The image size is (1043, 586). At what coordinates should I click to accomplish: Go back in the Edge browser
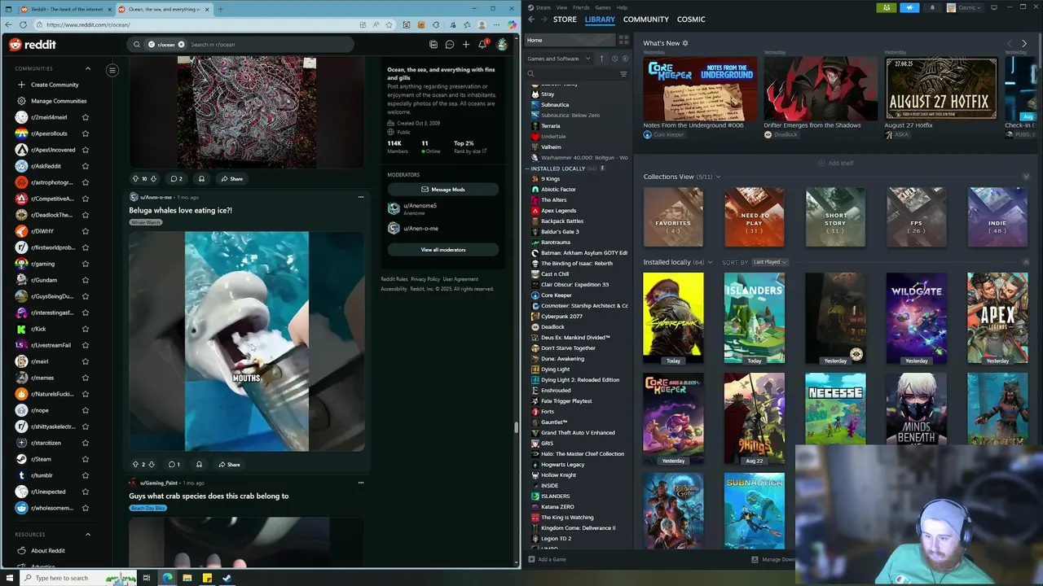click(x=9, y=24)
